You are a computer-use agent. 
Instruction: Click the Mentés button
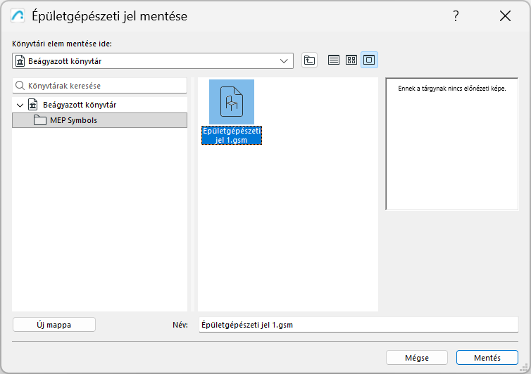click(x=487, y=357)
